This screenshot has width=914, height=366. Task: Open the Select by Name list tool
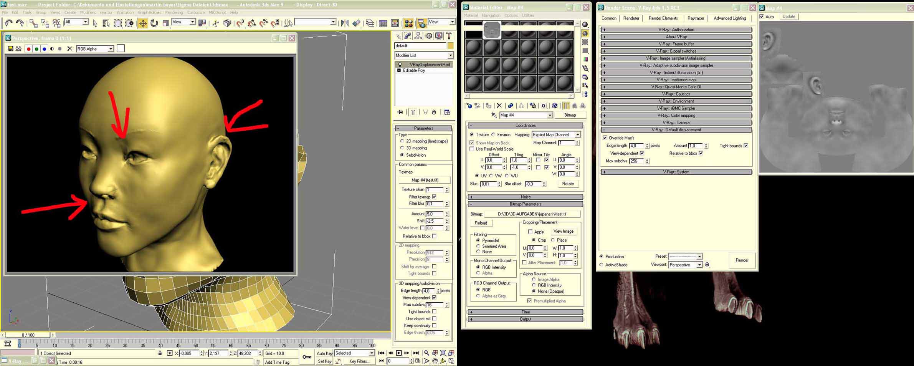106,23
